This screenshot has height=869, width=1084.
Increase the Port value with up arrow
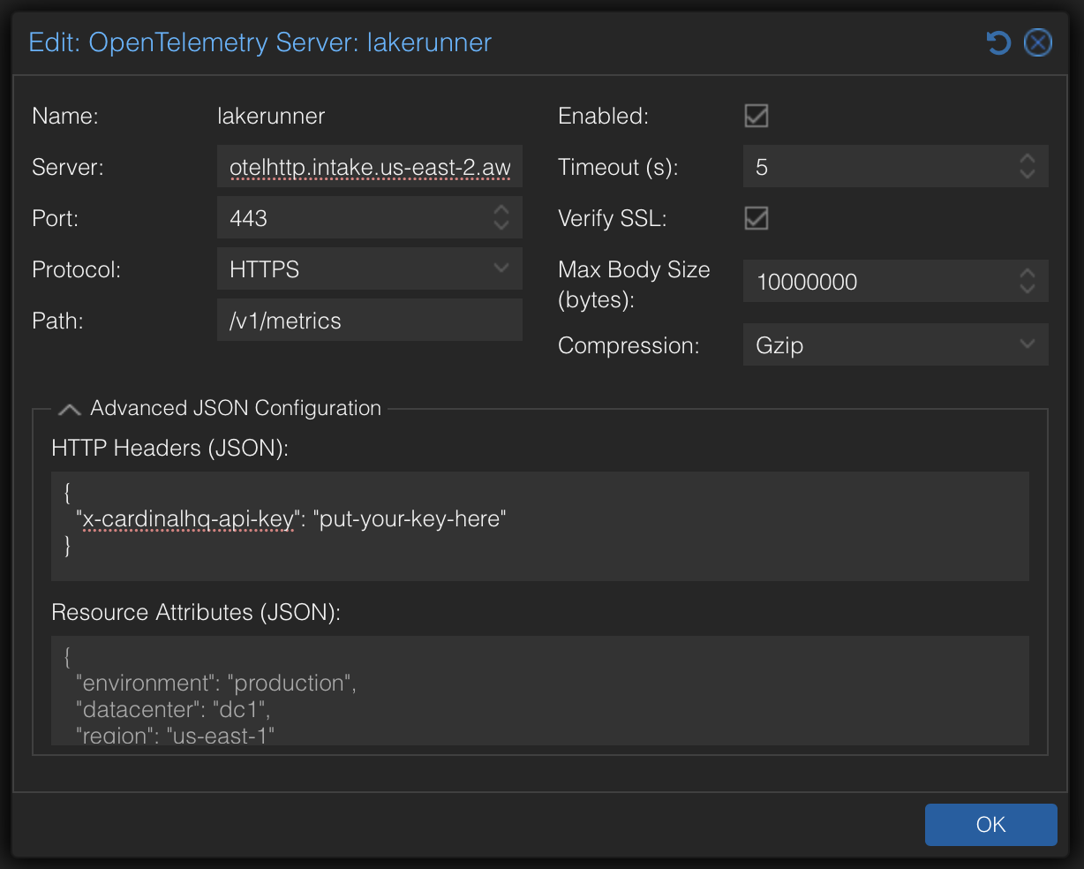[x=501, y=211]
